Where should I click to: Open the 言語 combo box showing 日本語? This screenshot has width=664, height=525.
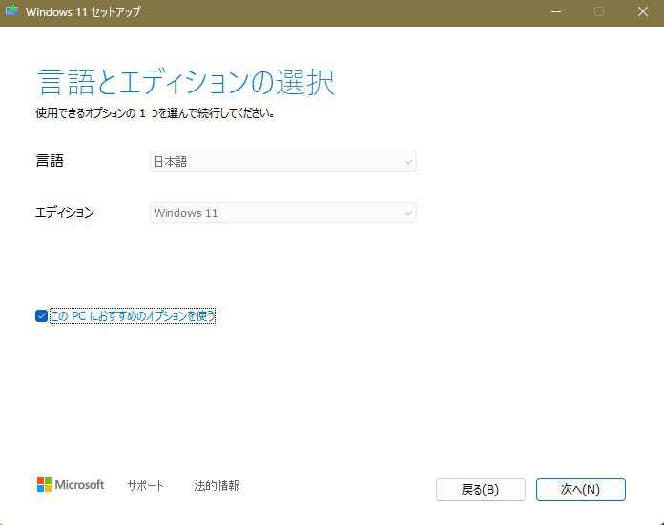click(x=282, y=162)
